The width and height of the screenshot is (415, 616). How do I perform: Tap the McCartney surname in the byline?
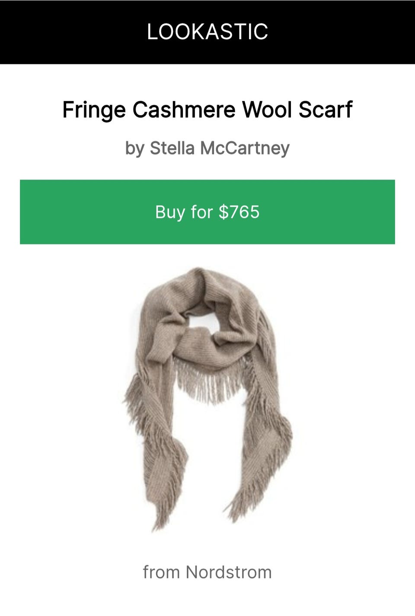click(244, 148)
